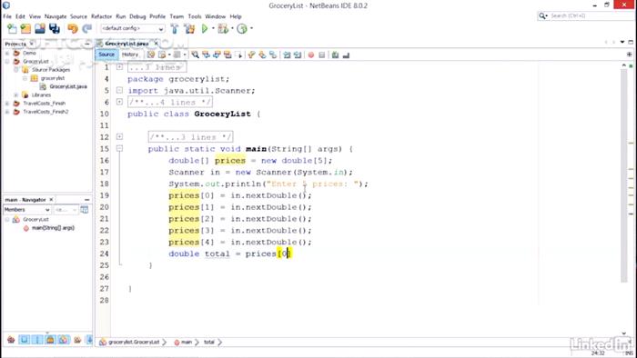Select GroceryList.java in Projects tree
This screenshot has height=358, width=637.
click(68, 86)
